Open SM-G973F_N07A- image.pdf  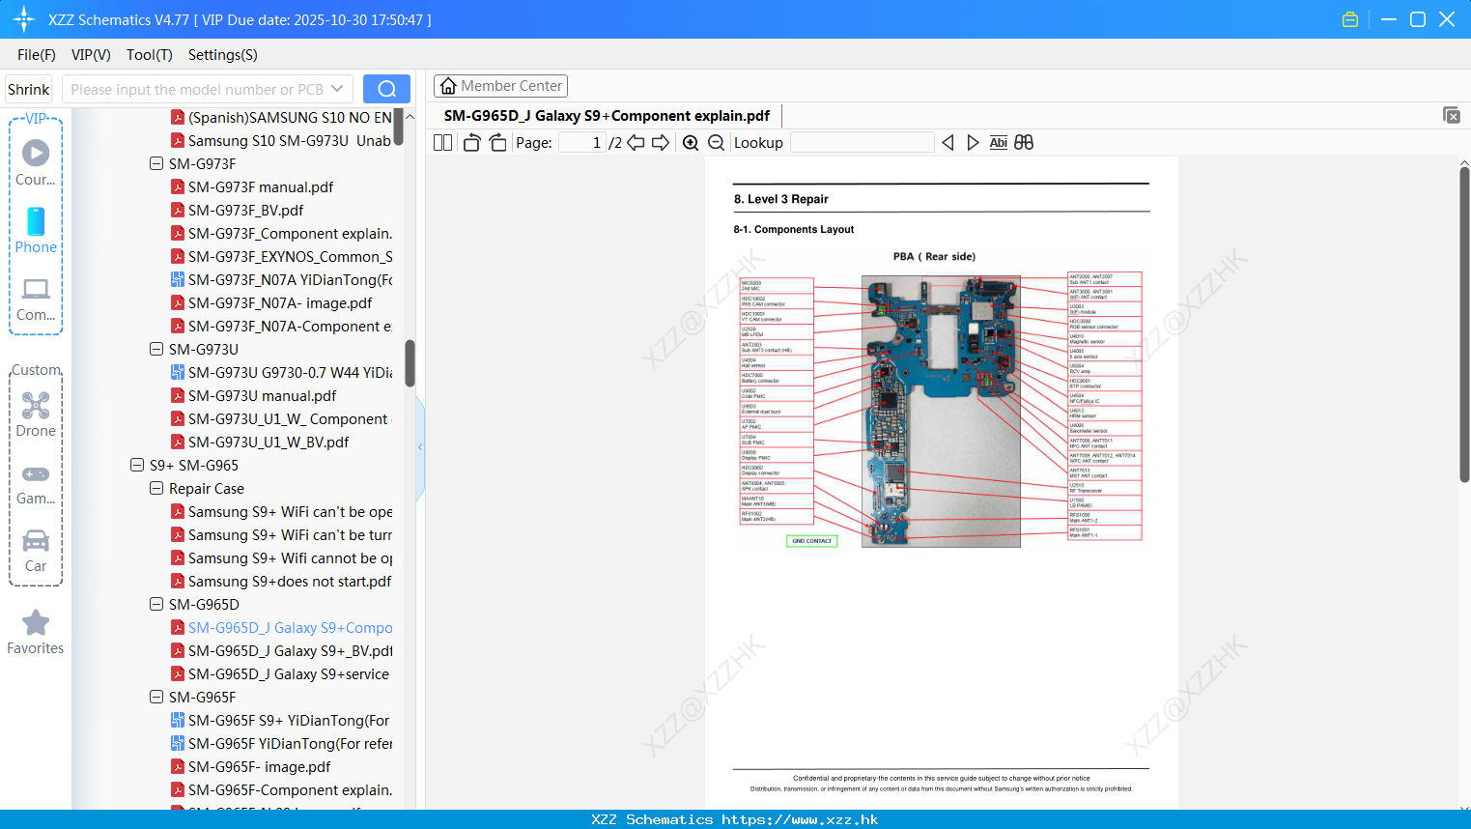pyautogui.click(x=280, y=302)
